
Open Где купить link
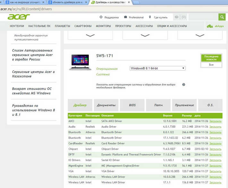point(158,17)
